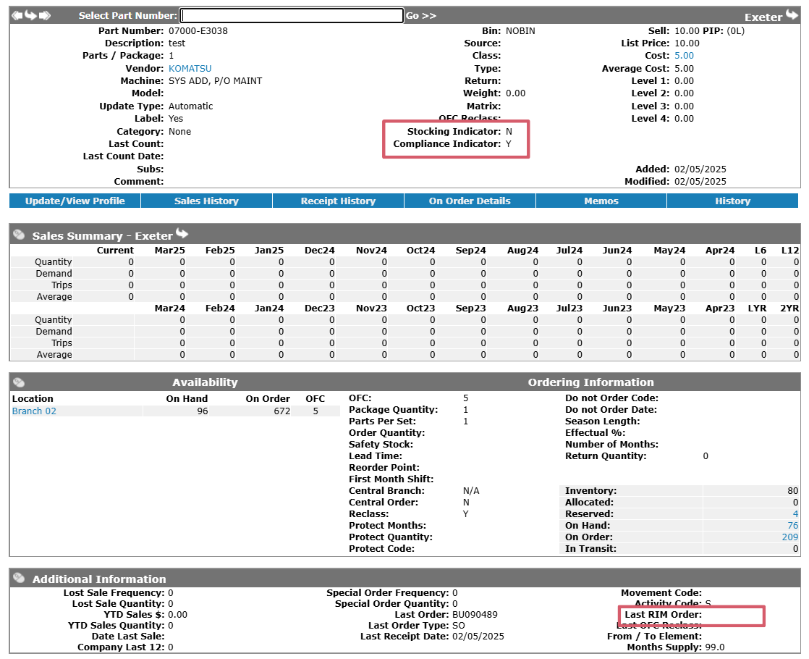Click the YTD Sales $ value 0.00
Viewport: 809px width, 659px height.
[177, 615]
